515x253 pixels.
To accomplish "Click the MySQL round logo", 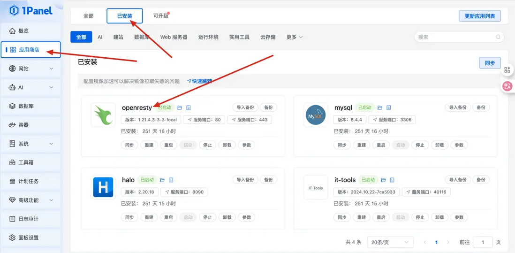I will point(316,115).
